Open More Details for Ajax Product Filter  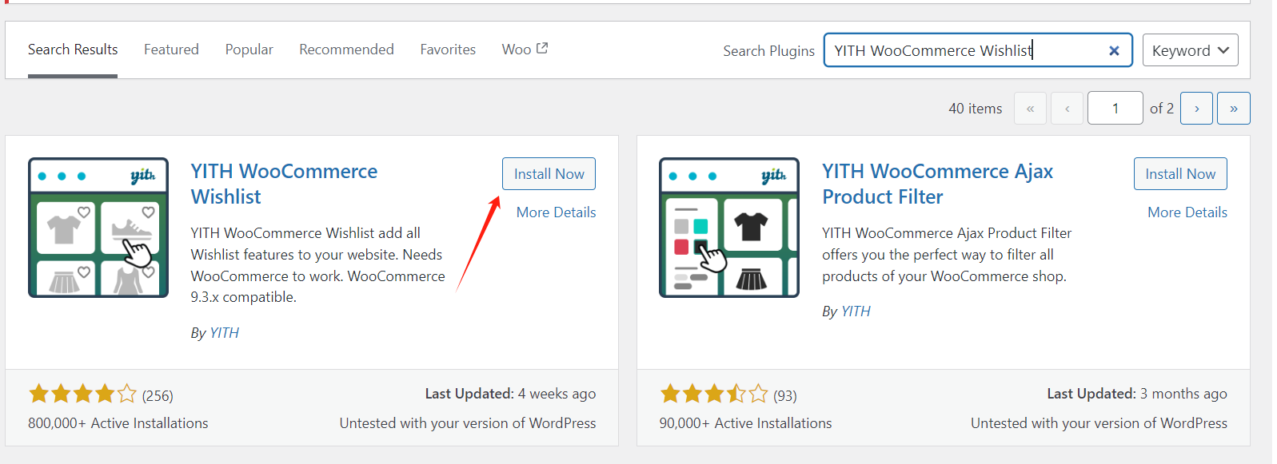pyautogui.click(x=1187, y=212)
